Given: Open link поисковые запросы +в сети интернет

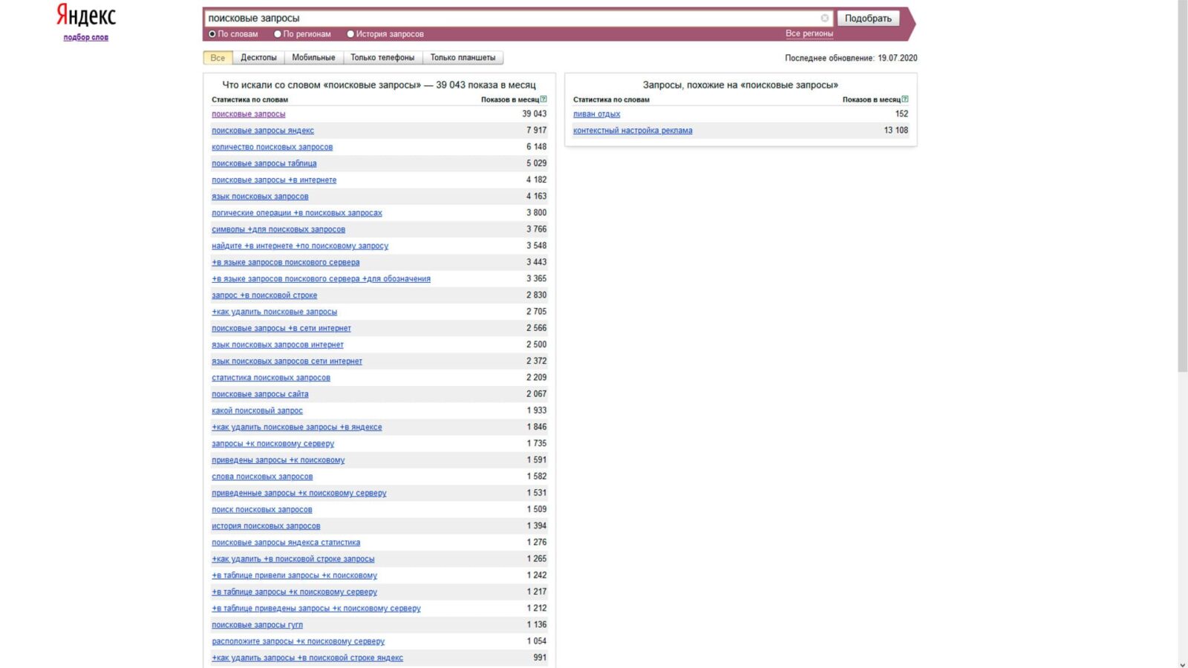Looking at the screenshot, I should click(x=281, y=328).
